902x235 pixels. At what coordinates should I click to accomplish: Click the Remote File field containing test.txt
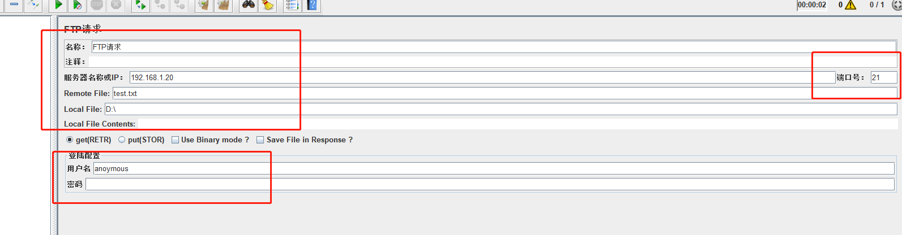(505, 93)
